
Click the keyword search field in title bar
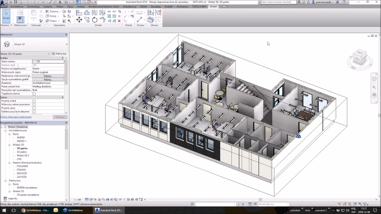tap(279, 2)
